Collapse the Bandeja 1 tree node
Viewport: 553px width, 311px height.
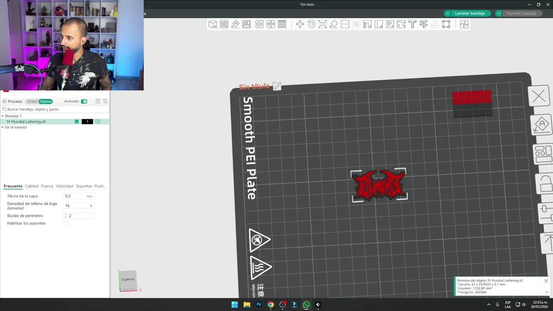tap(3, 116)
